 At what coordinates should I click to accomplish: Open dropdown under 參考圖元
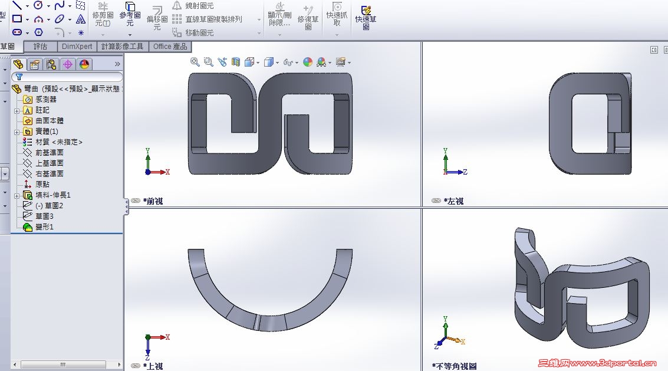[130, 35]
